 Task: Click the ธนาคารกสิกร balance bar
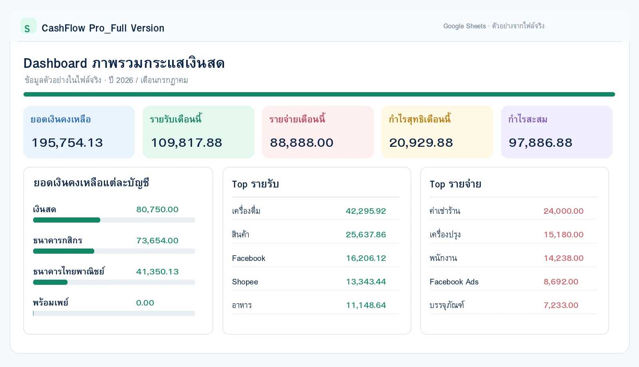(114, 251)
